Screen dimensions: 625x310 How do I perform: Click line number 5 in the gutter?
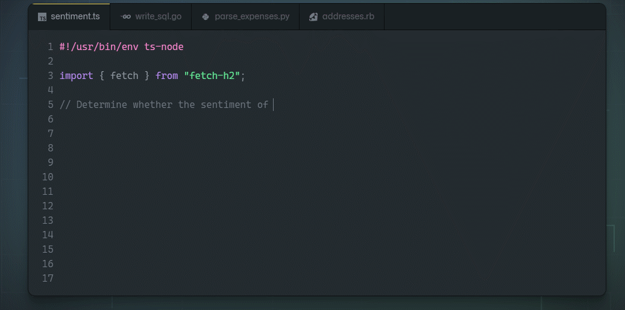pos(51,105)
